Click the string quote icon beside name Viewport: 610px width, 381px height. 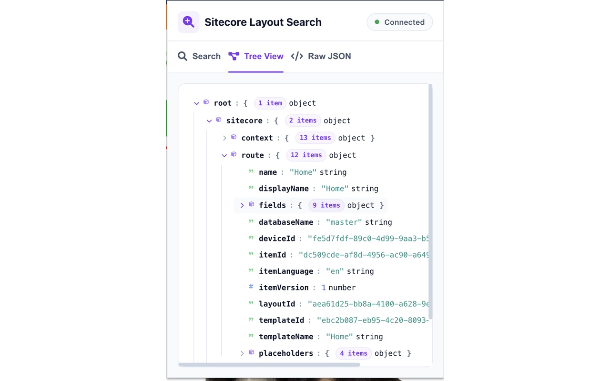pos(251,171)
